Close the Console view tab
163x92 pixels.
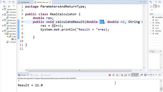pyautogui.click(x=28, y=75)
